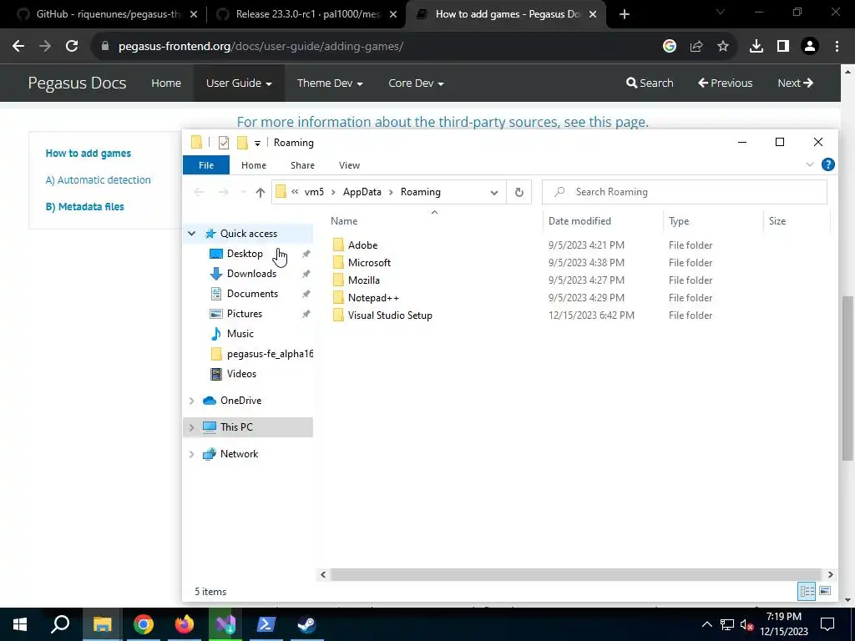Show hidden system tray icons

(706, 624)
